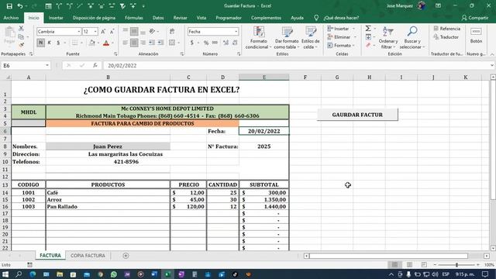Open Dar formato como tabla
This screenshot has height=279, width=496.
pyautogui.click(x=287, y=38)
